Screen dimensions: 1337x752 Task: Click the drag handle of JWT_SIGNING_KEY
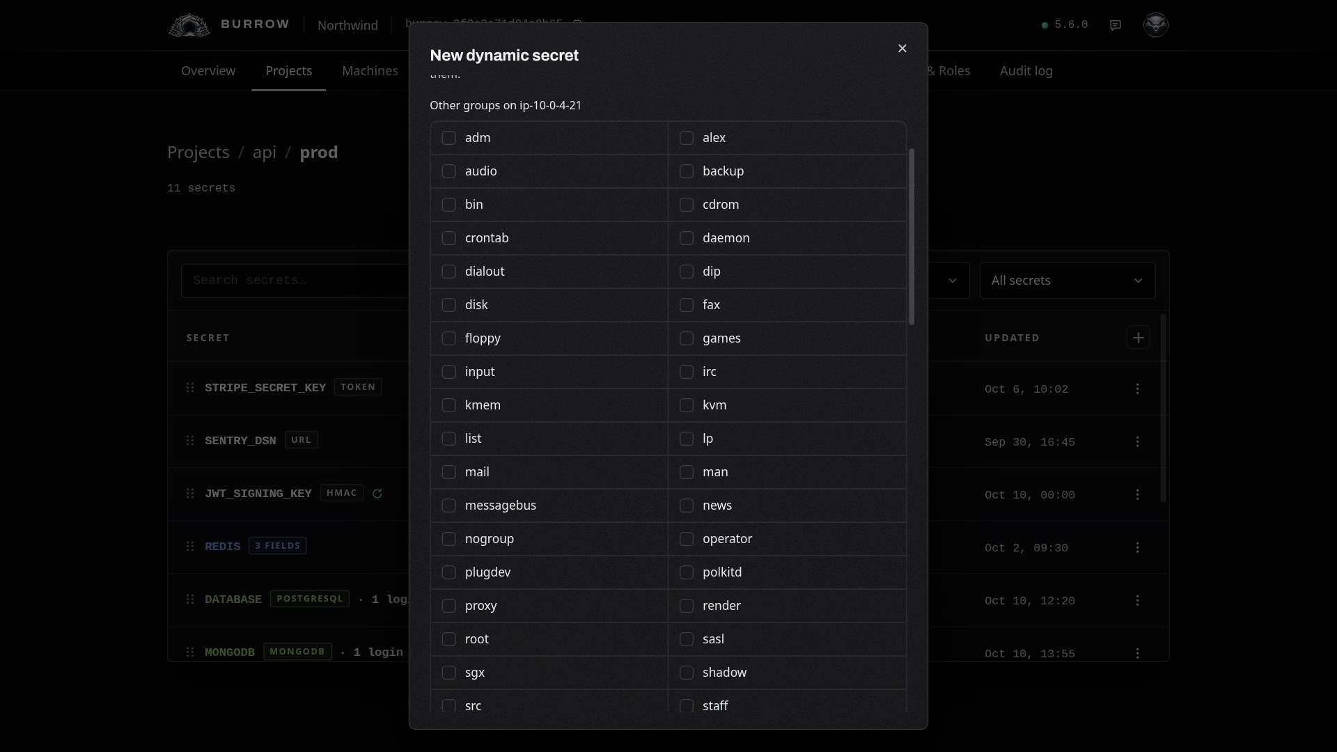[190, 493]
